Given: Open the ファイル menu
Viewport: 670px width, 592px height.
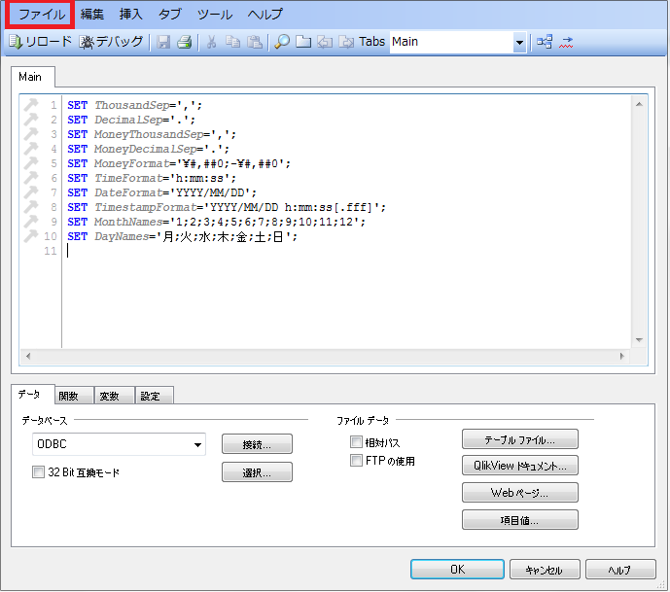Looking at the screenshot, I should pos(42,15).
